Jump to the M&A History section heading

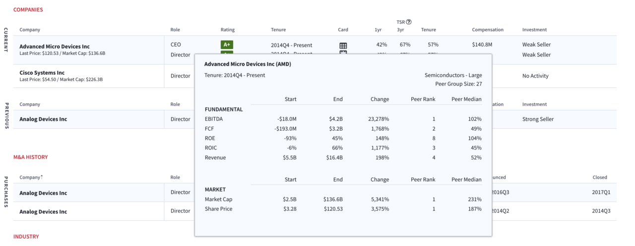click(30, 157)
